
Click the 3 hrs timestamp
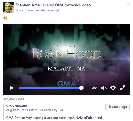[x=19, y=10]
